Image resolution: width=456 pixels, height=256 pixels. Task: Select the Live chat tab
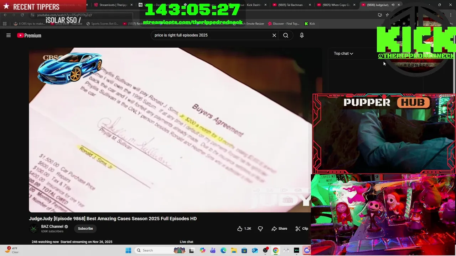(x=187, y=242)
